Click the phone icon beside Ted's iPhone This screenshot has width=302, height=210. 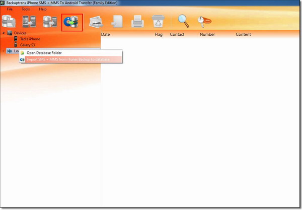(16, 39)
